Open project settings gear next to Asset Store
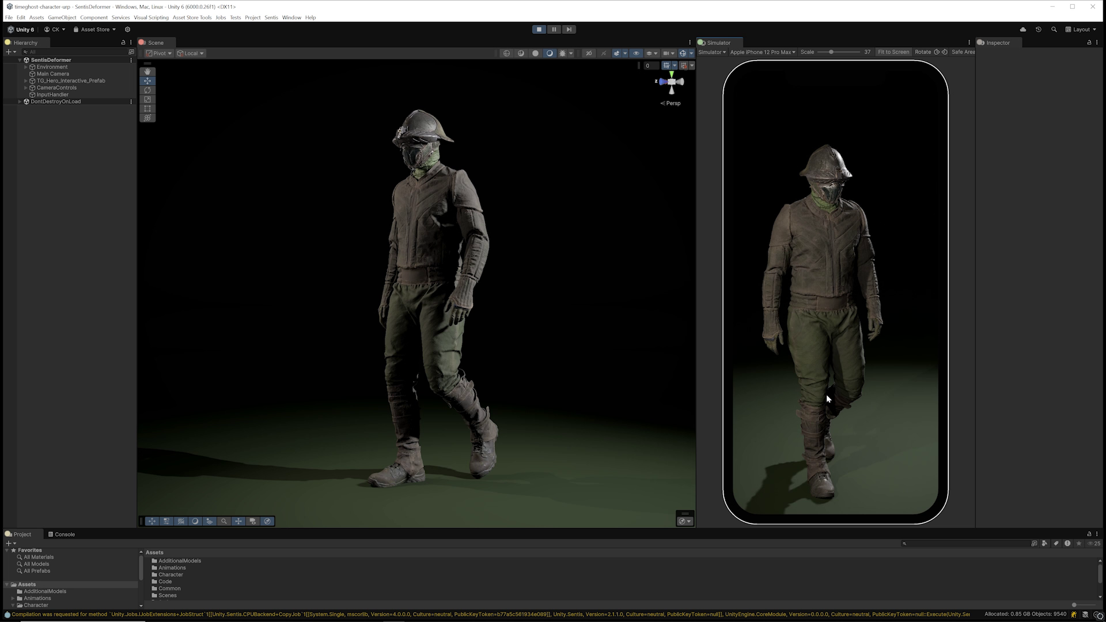 pyautogui.click(x=127, y=29)
